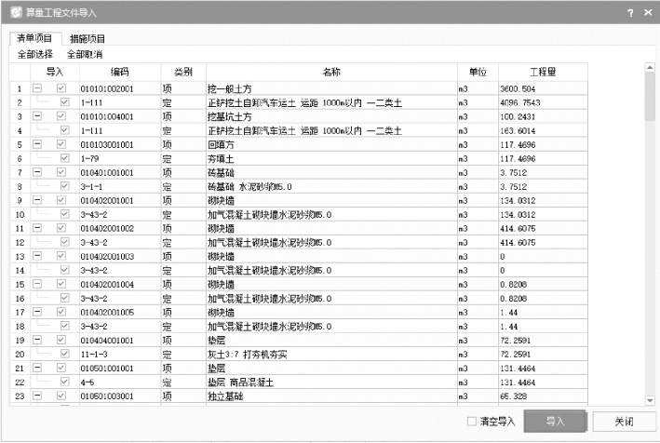
Task: Collapse row 23 独立基础 tree node
Action: (37, 396)
